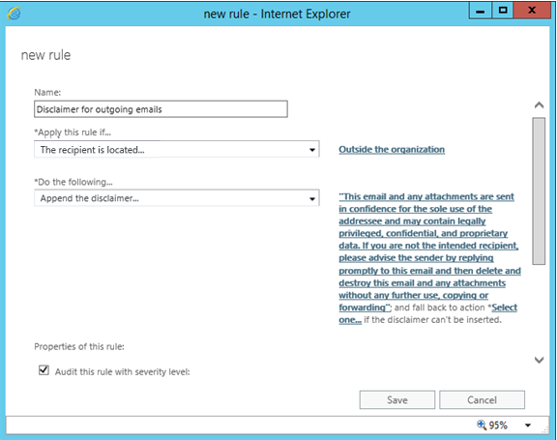Click the 95% zoom level text

pos(498,425)
